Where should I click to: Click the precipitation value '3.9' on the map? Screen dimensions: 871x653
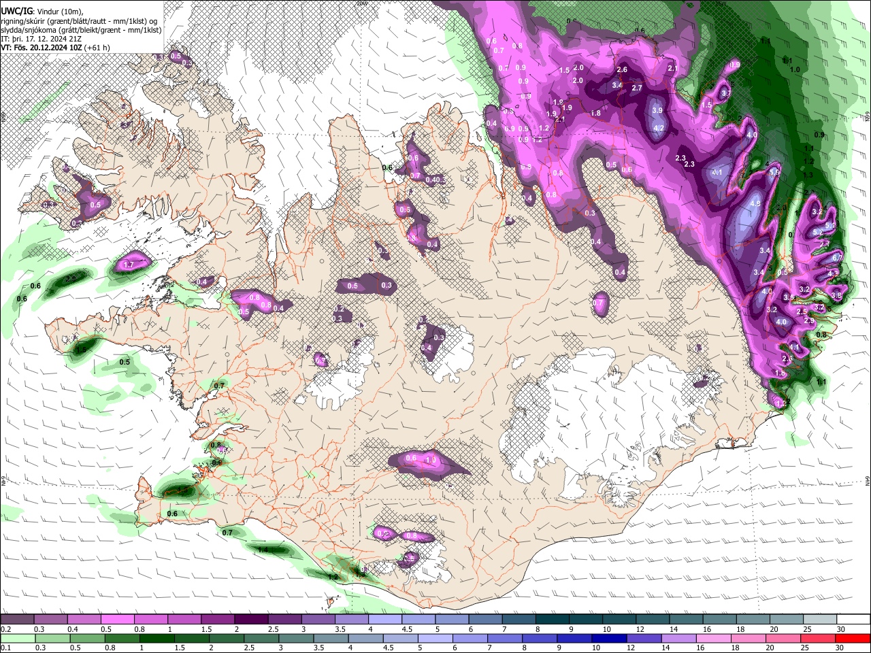[657, 110]
